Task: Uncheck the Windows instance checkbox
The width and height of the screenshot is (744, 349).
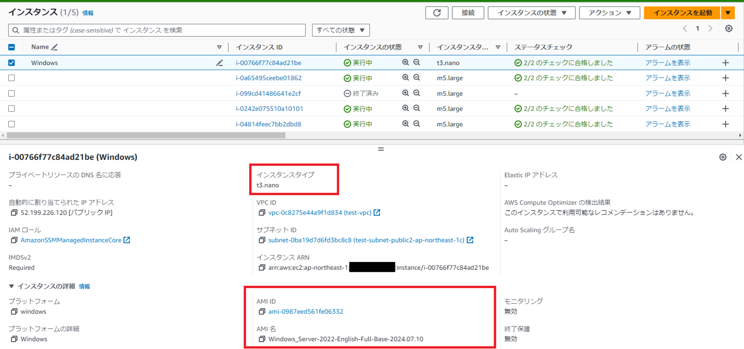Action: 12,63
